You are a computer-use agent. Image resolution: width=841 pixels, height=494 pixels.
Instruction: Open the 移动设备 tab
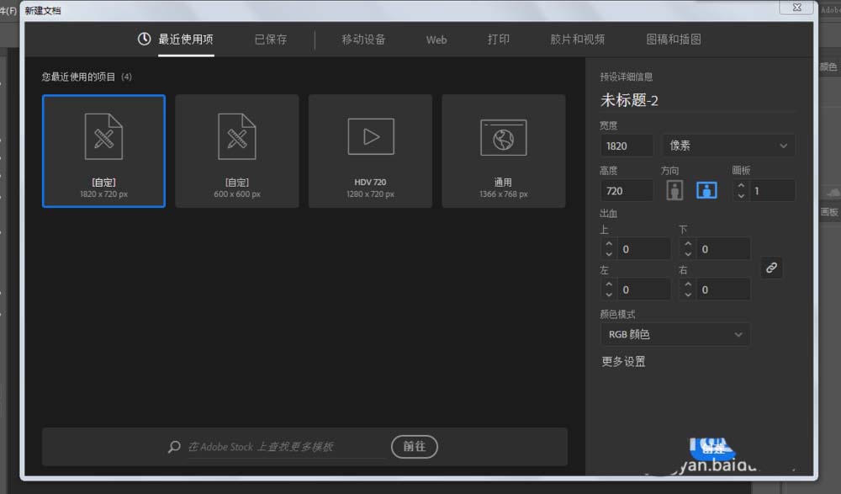pyautogui.click(x=363, y=40)
